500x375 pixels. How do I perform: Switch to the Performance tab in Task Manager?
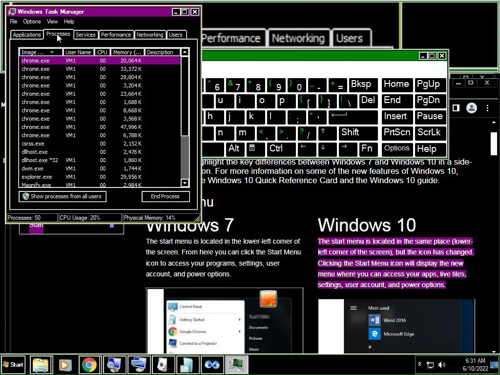point(116,35)
